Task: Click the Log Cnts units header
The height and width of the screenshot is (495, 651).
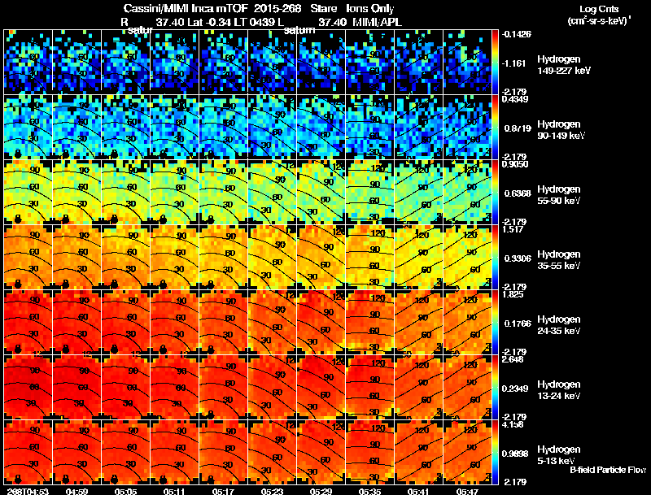Action: coord(599,15)
